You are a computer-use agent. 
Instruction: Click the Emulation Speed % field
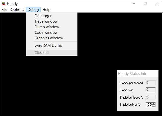coord(151,97)
